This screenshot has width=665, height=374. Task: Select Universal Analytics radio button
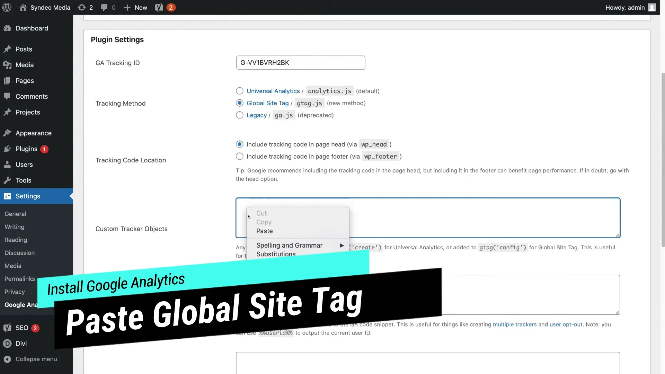point(239,91)
